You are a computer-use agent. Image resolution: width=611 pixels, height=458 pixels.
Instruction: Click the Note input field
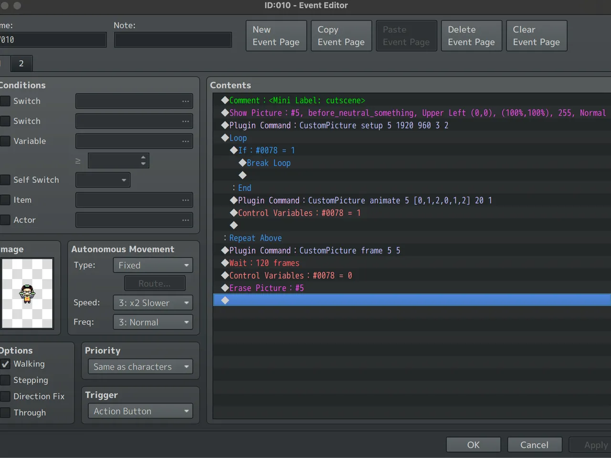coord(173,40)
